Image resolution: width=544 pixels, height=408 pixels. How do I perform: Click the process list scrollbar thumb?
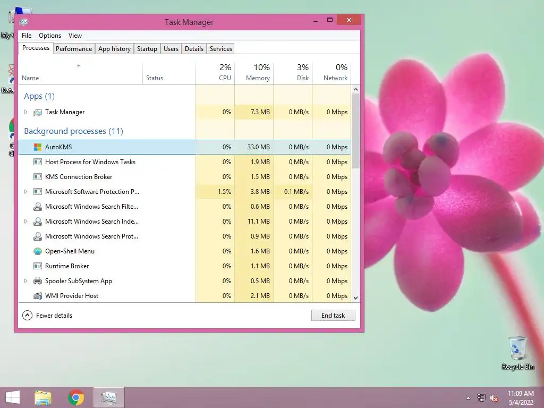(x=355, y=131)
